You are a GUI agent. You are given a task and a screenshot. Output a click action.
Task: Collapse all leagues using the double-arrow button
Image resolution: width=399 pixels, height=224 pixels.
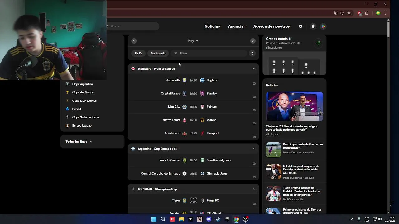point(252,54)
